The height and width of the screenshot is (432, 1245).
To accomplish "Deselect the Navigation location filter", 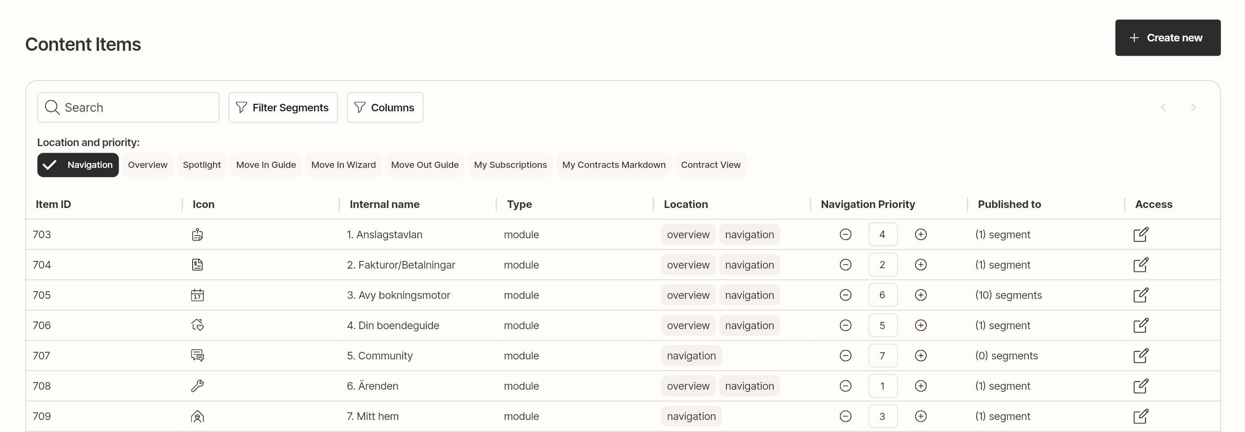I will (78, 165).
